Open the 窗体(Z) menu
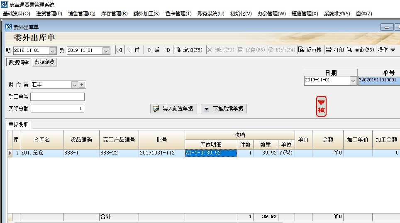The height and width of the screenshot is (223, 400). (364, 14)
